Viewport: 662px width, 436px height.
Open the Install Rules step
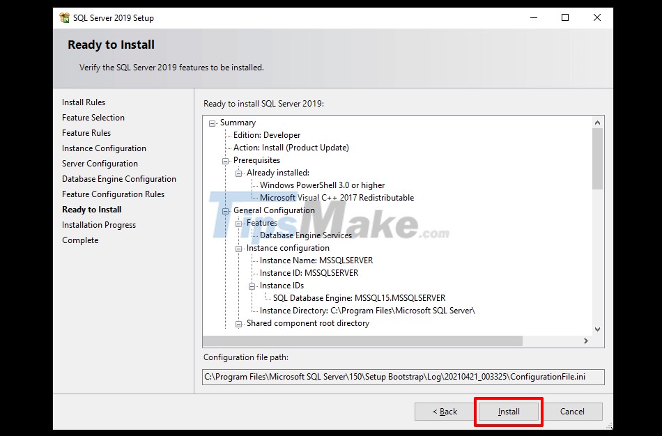84,102
